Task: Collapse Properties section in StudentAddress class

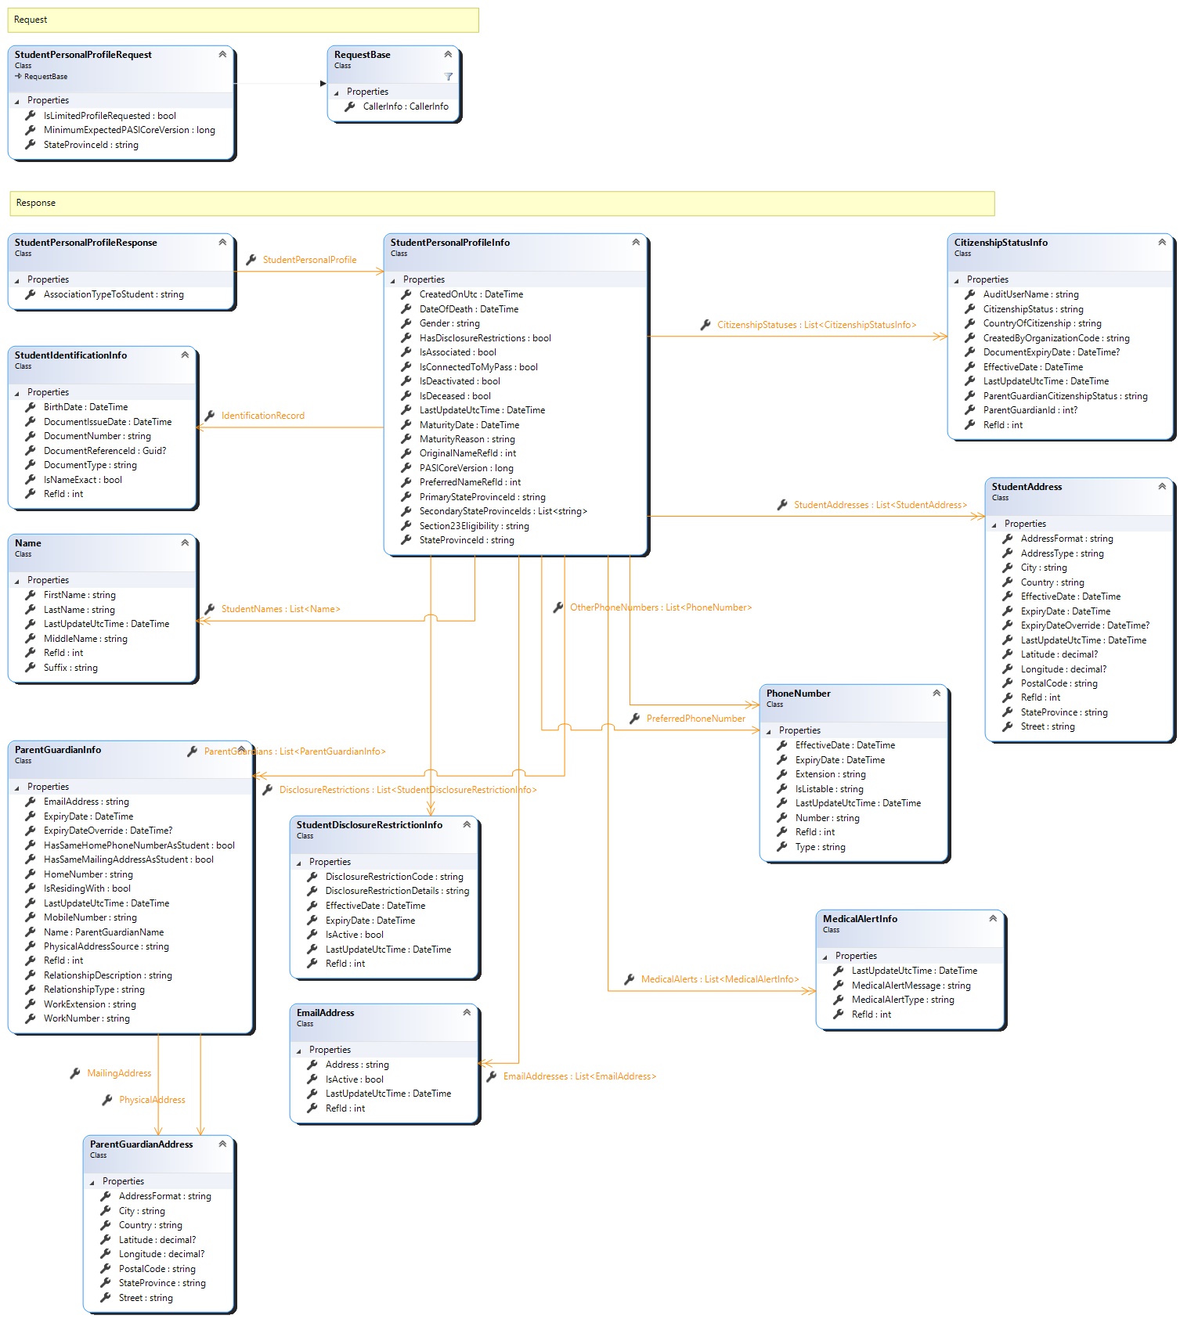Action: (994, 524)
